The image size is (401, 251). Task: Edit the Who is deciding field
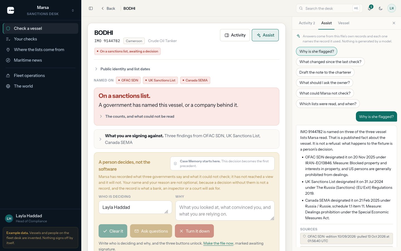[x=135, y=207]
